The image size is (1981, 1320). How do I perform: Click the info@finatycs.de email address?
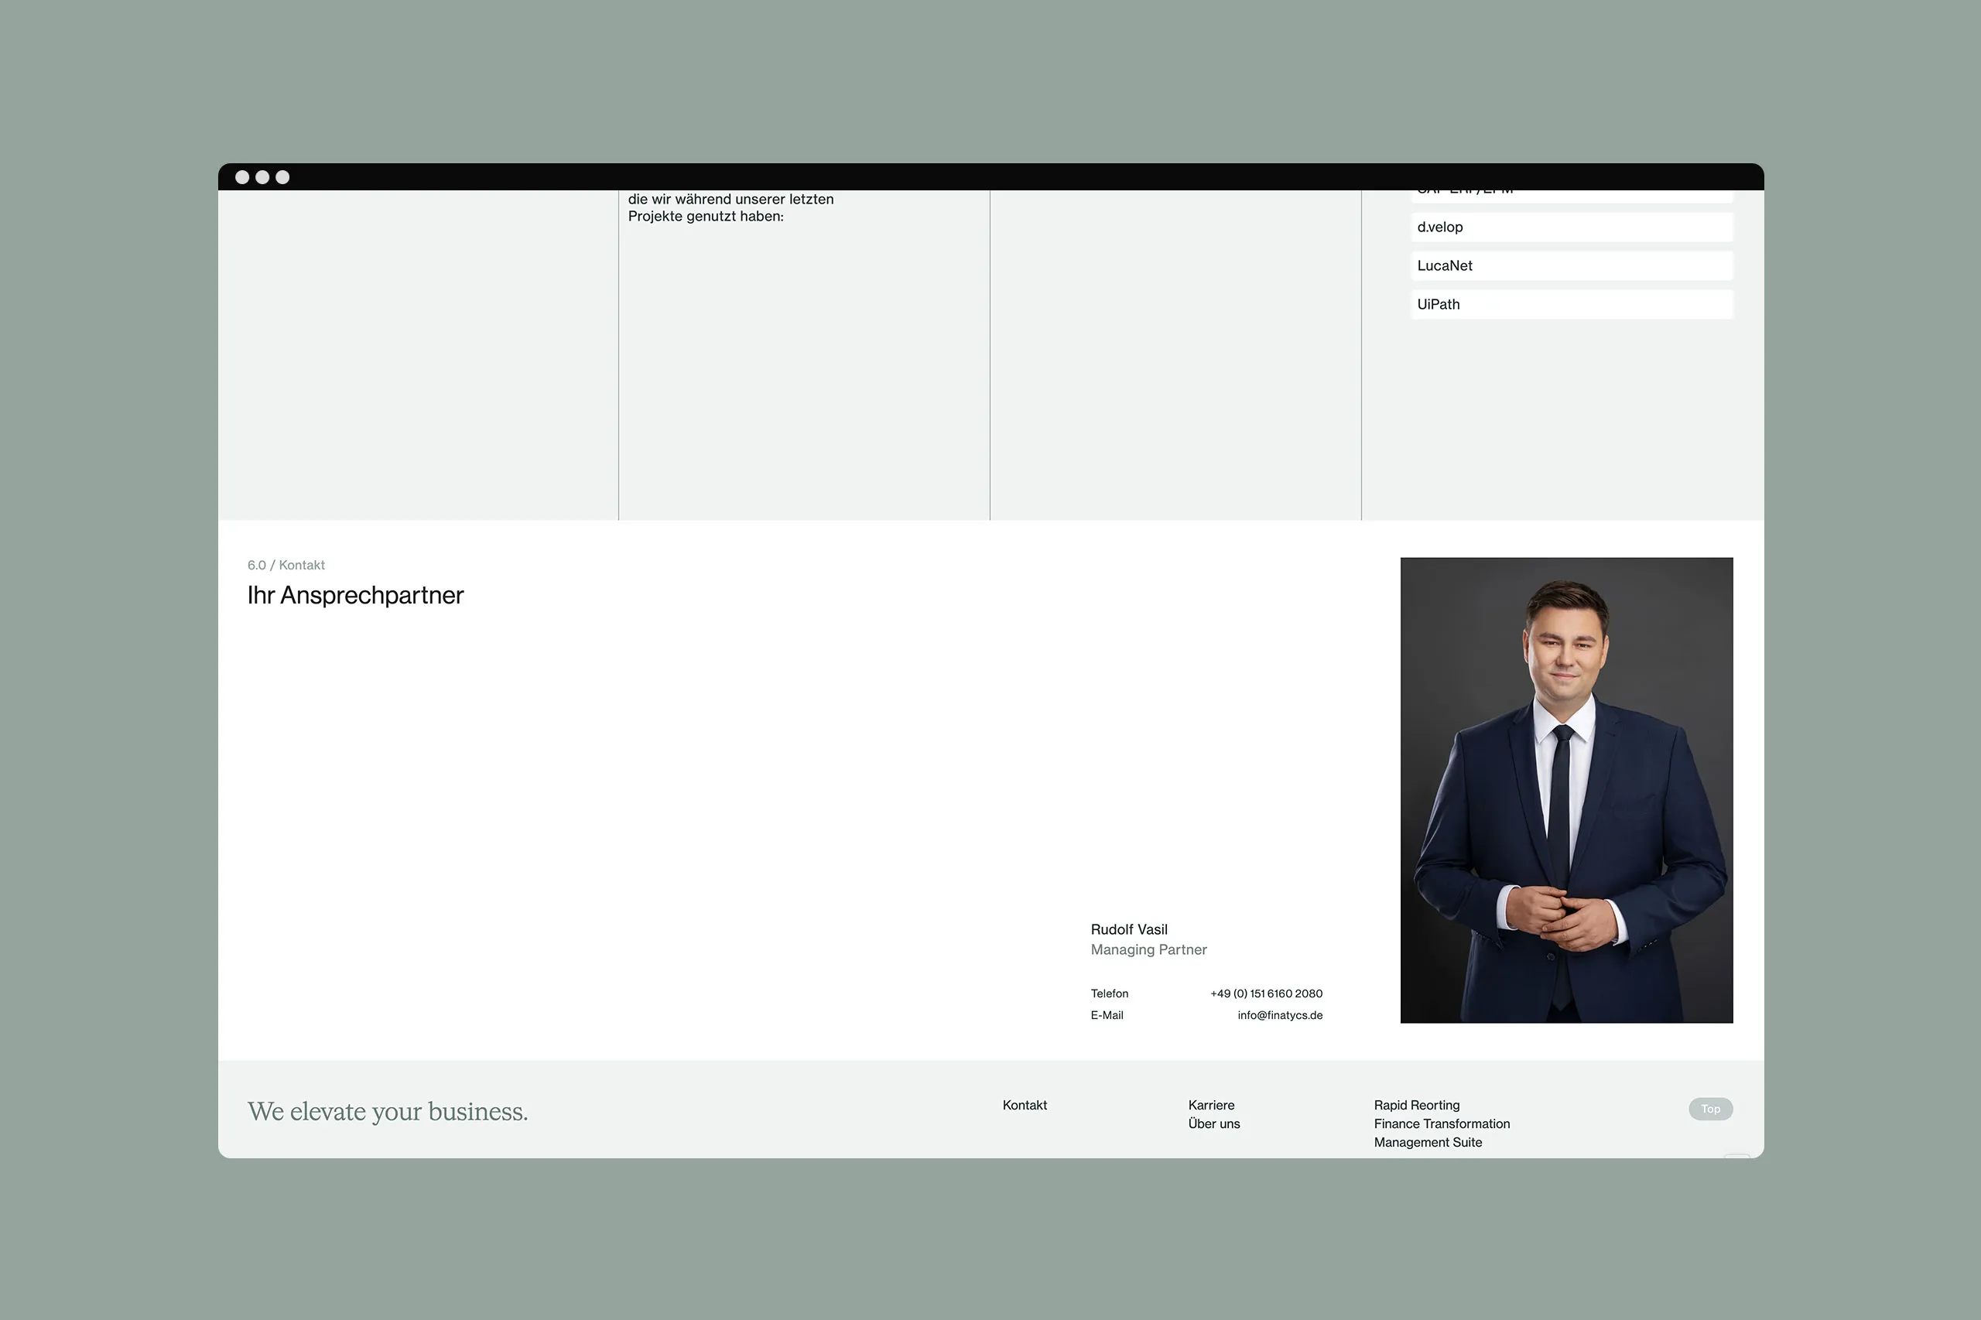pos(1280,1015)
